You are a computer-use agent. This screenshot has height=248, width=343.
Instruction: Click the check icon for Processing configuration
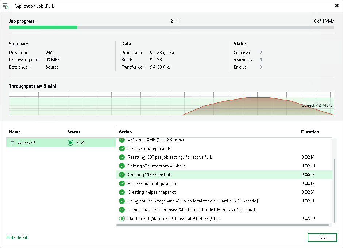pos(122,183)
